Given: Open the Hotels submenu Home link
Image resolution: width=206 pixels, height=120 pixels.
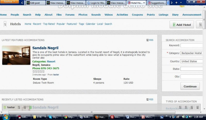Looking at the screenshot, I should point(28,24).
